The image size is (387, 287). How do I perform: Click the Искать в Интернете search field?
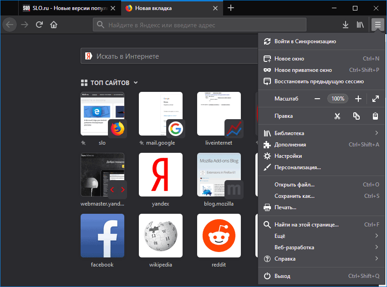(169, 56)
